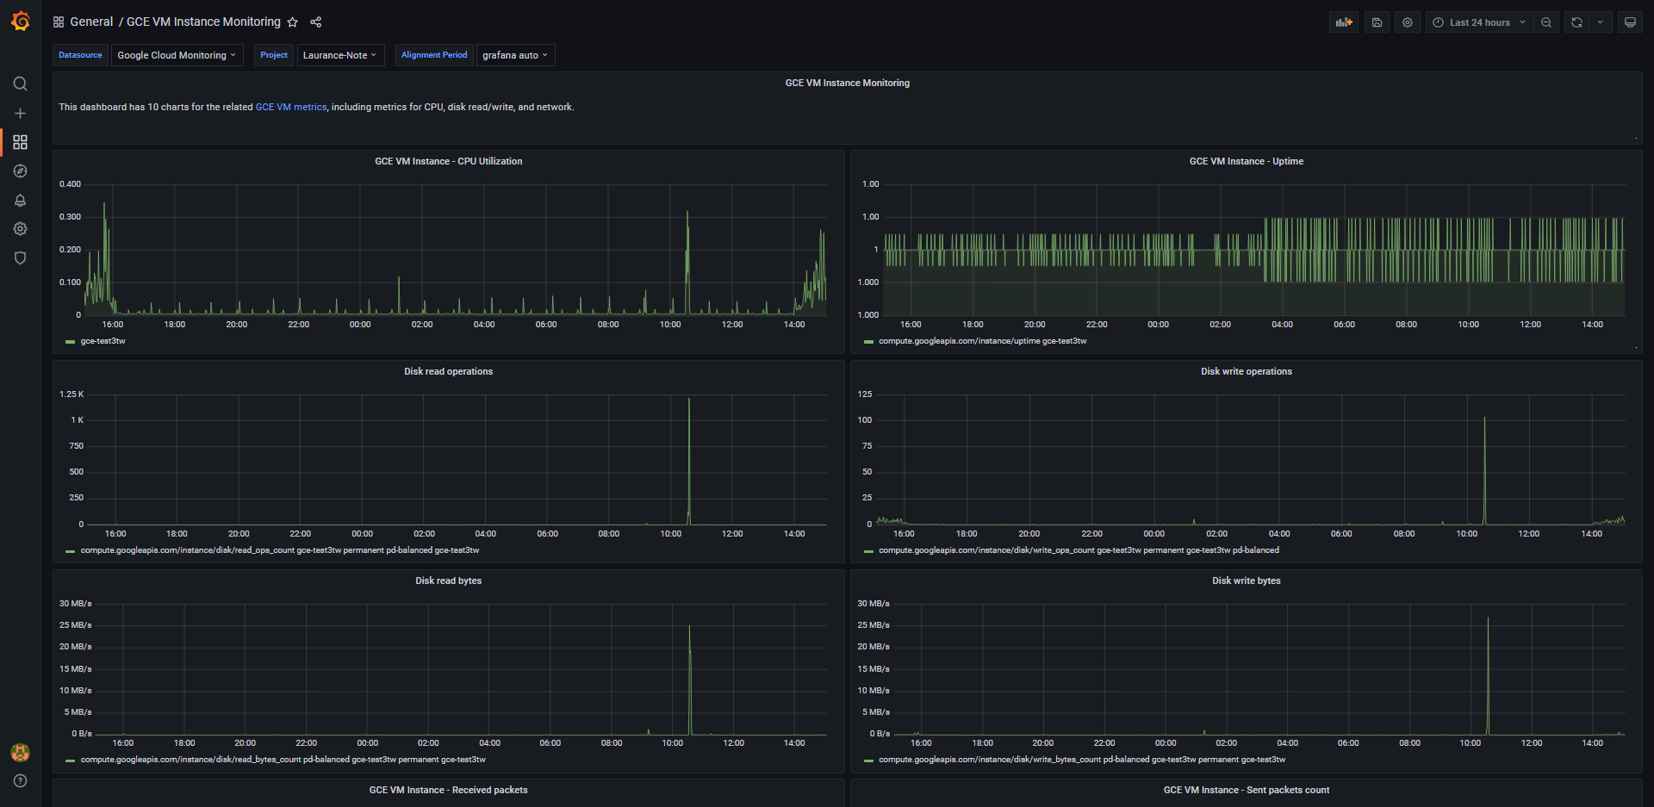The image size is (1654, 807).
Task: Open the Laurance-Note project dropdown
Action: click(x=340, y=55)
